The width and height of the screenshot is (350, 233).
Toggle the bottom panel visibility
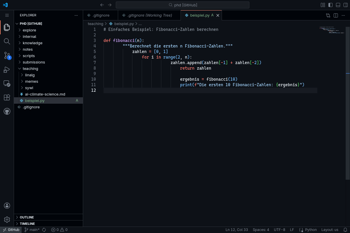(338, 5)
